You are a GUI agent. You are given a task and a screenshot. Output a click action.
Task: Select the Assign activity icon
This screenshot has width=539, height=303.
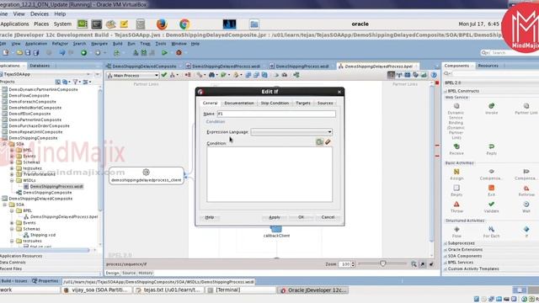click(456, 172)
